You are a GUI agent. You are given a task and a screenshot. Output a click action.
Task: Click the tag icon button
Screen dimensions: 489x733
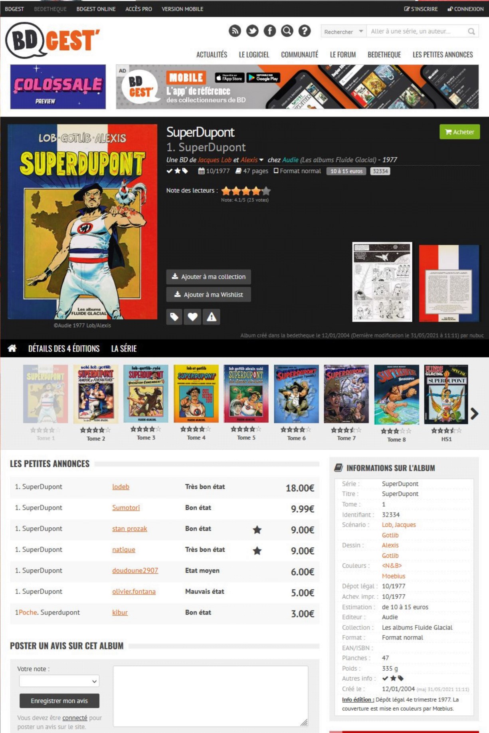pyautogui.click(x=174, y=317)
